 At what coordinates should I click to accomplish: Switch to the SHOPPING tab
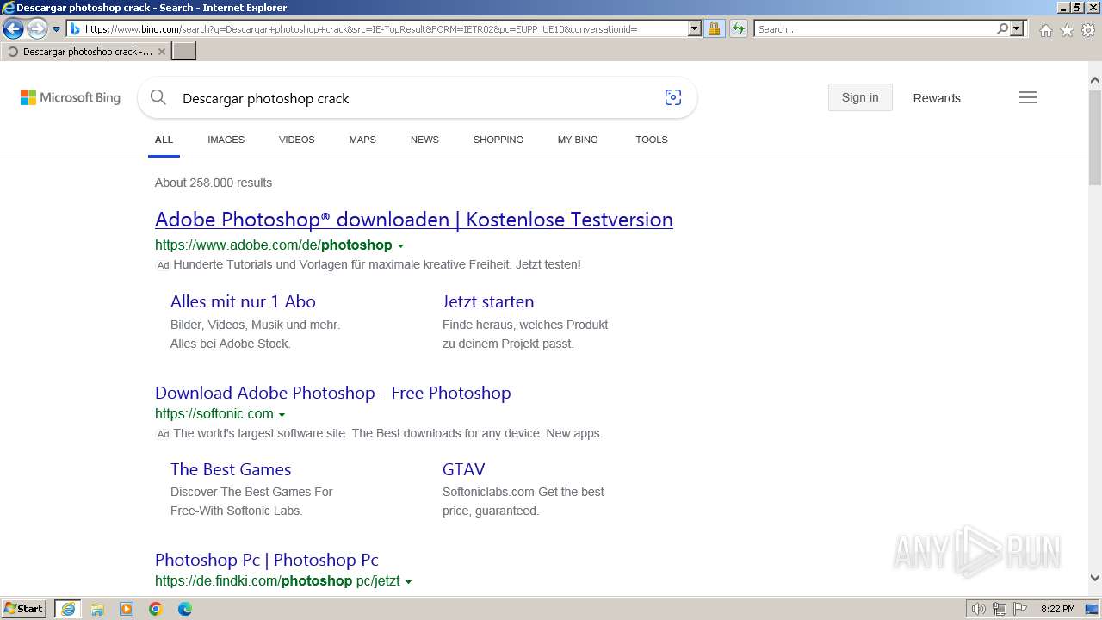pyautogui.click(x=498, y=139)
